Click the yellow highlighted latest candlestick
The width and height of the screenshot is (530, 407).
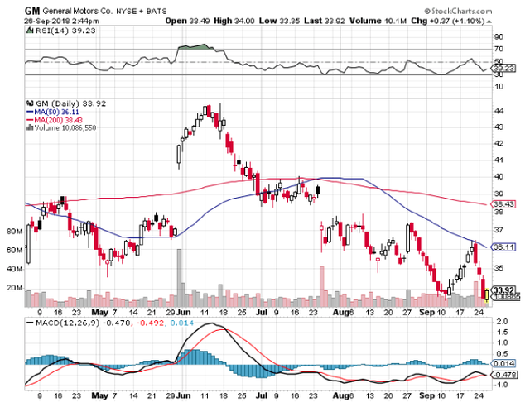pyautogui.click(x=487, y=294)
